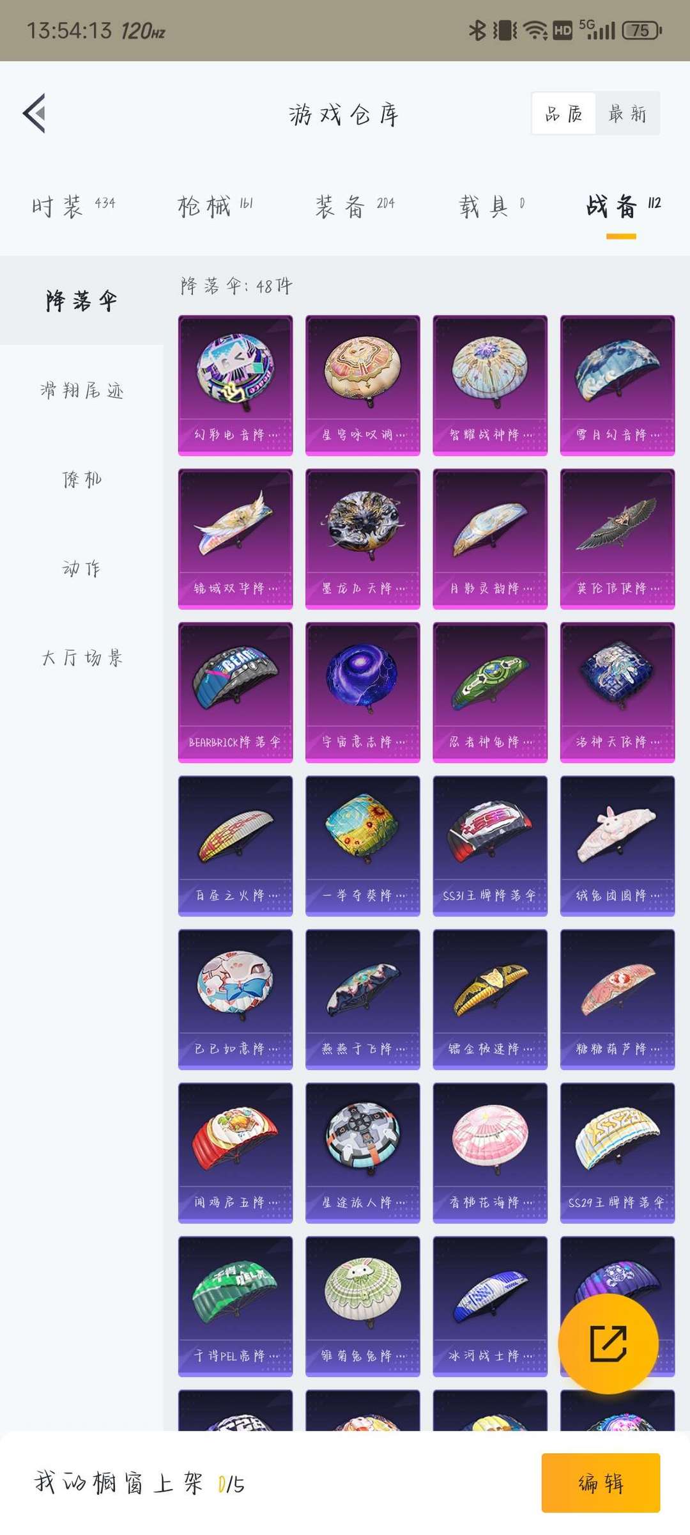This screenshot has width=690, height=1535.
Task: Switch to the 装备 tab
Action: point(355,206)
